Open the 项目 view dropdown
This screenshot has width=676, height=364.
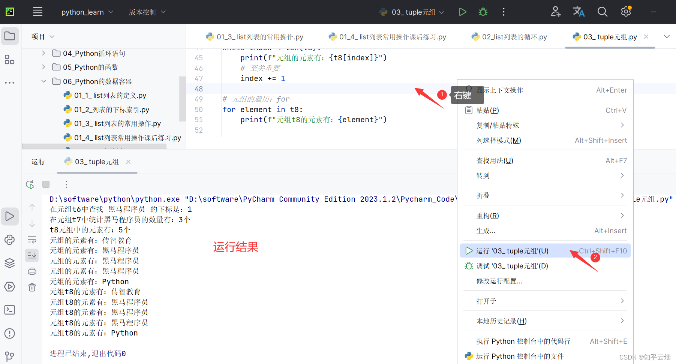point(43,36)
